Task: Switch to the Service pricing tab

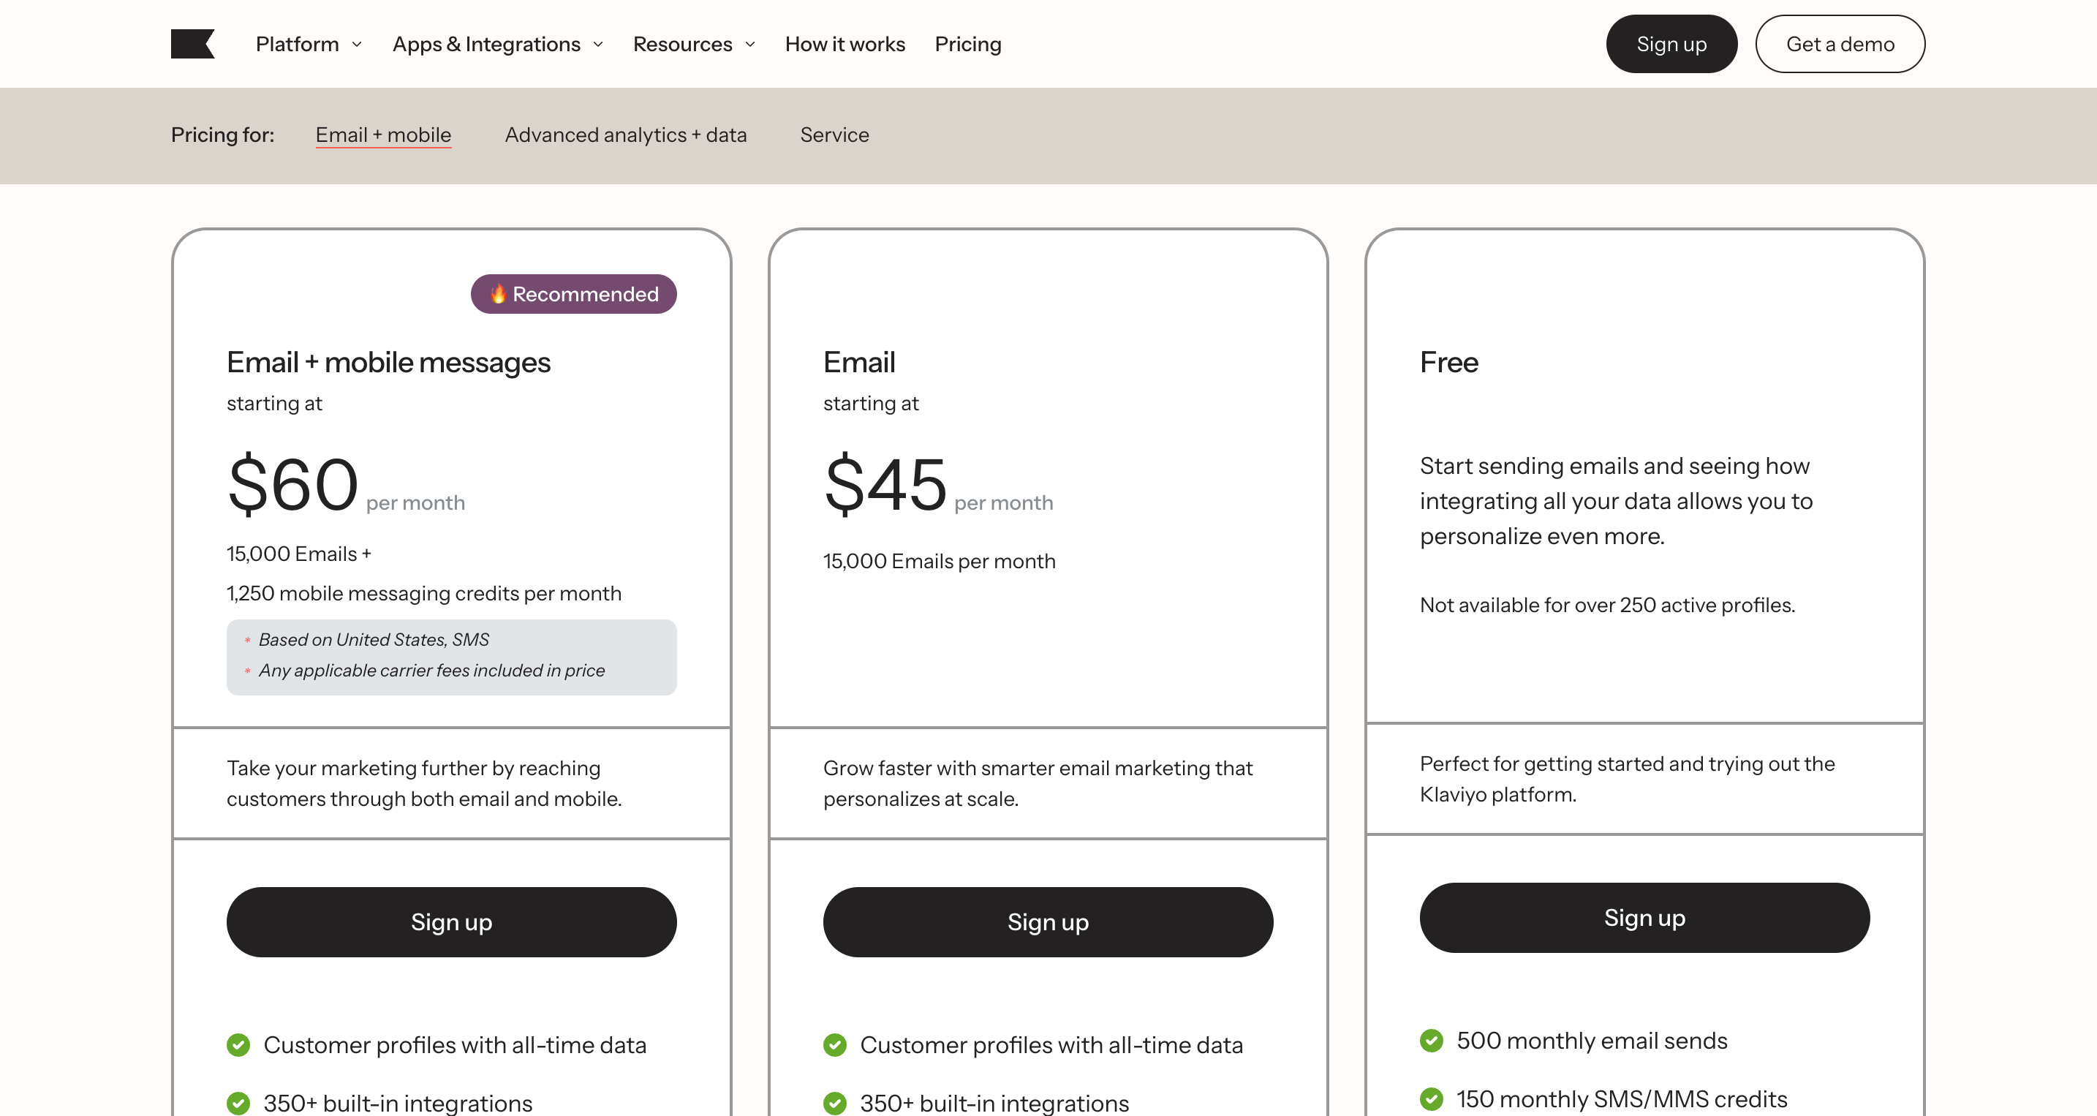Action: [x=834, y=135]
